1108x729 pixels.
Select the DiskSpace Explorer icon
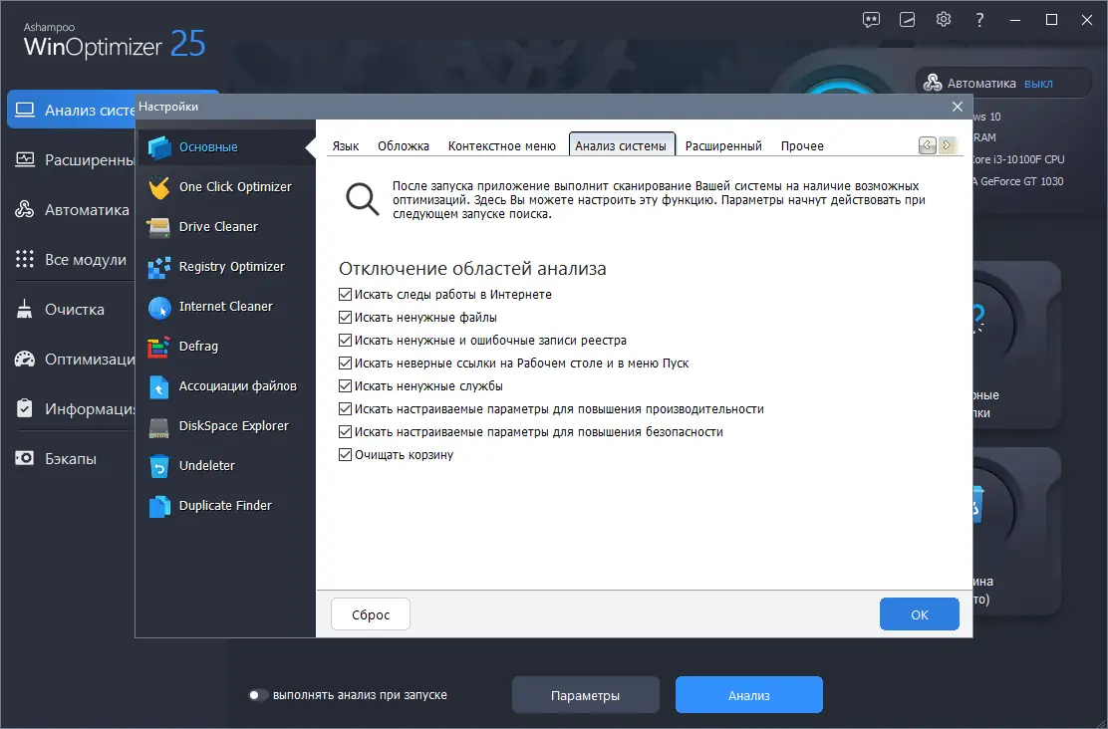[159, 426]
